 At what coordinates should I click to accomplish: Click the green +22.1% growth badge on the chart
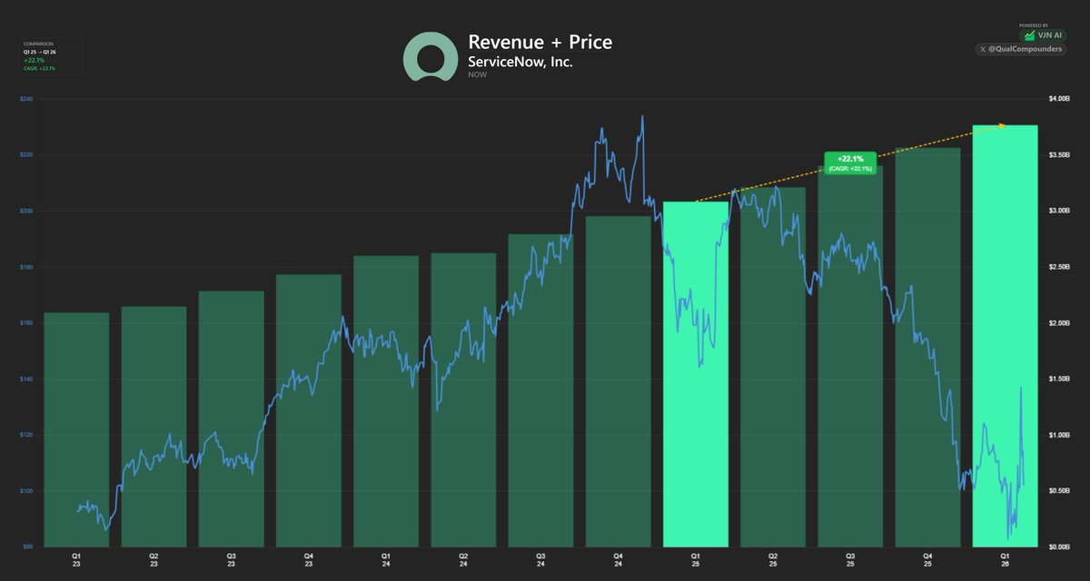click(x=850, y=162)
